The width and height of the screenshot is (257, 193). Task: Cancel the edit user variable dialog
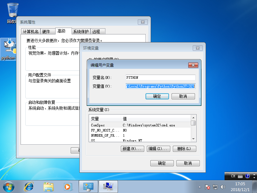[183, 96]
